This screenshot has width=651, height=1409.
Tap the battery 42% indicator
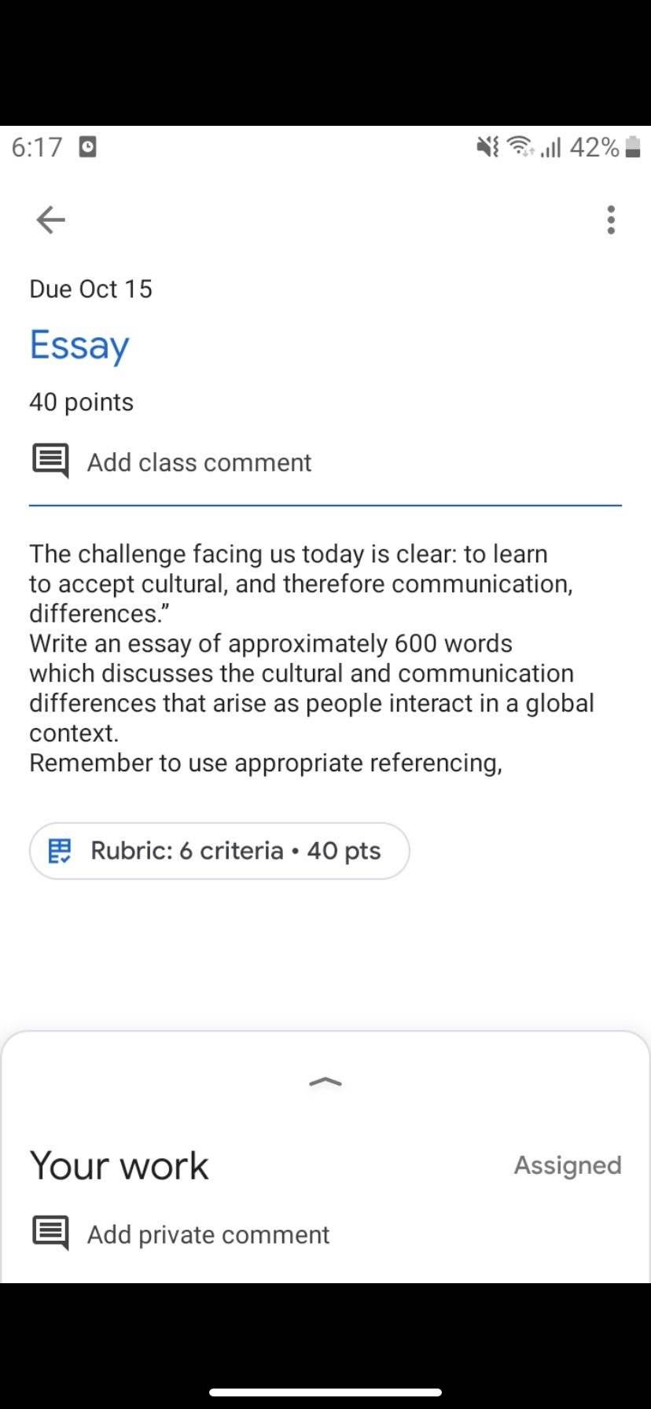point(605,147)
